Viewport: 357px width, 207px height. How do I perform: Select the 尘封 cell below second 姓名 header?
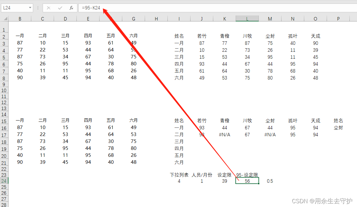tap(338, 127)
